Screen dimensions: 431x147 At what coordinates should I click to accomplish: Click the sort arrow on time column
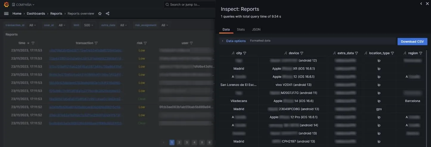coord(28,43)
